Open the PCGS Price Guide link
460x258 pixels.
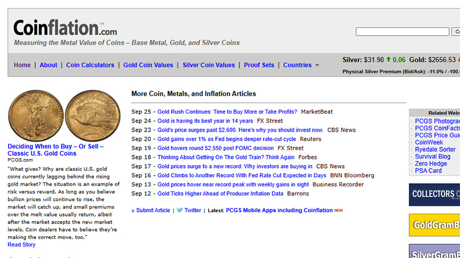click(x=437, y=135)
